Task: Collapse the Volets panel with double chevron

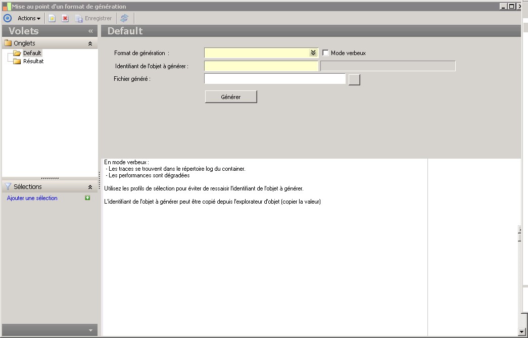Action: (x=90, y=31)
